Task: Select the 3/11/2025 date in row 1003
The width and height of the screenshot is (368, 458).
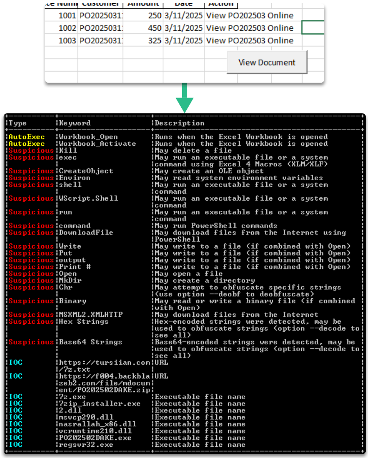Action: 184,40
